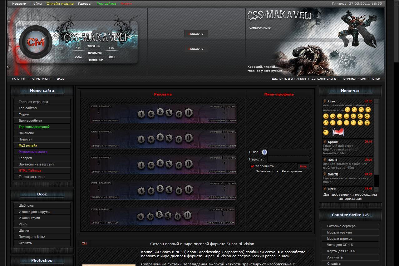Screen dimensions: 399x266
Task: Click the bed emoticon in kirex's message
Action: pos(338,132)
